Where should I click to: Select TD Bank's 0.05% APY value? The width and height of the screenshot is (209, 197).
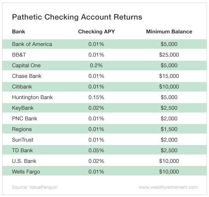[96, 150]
